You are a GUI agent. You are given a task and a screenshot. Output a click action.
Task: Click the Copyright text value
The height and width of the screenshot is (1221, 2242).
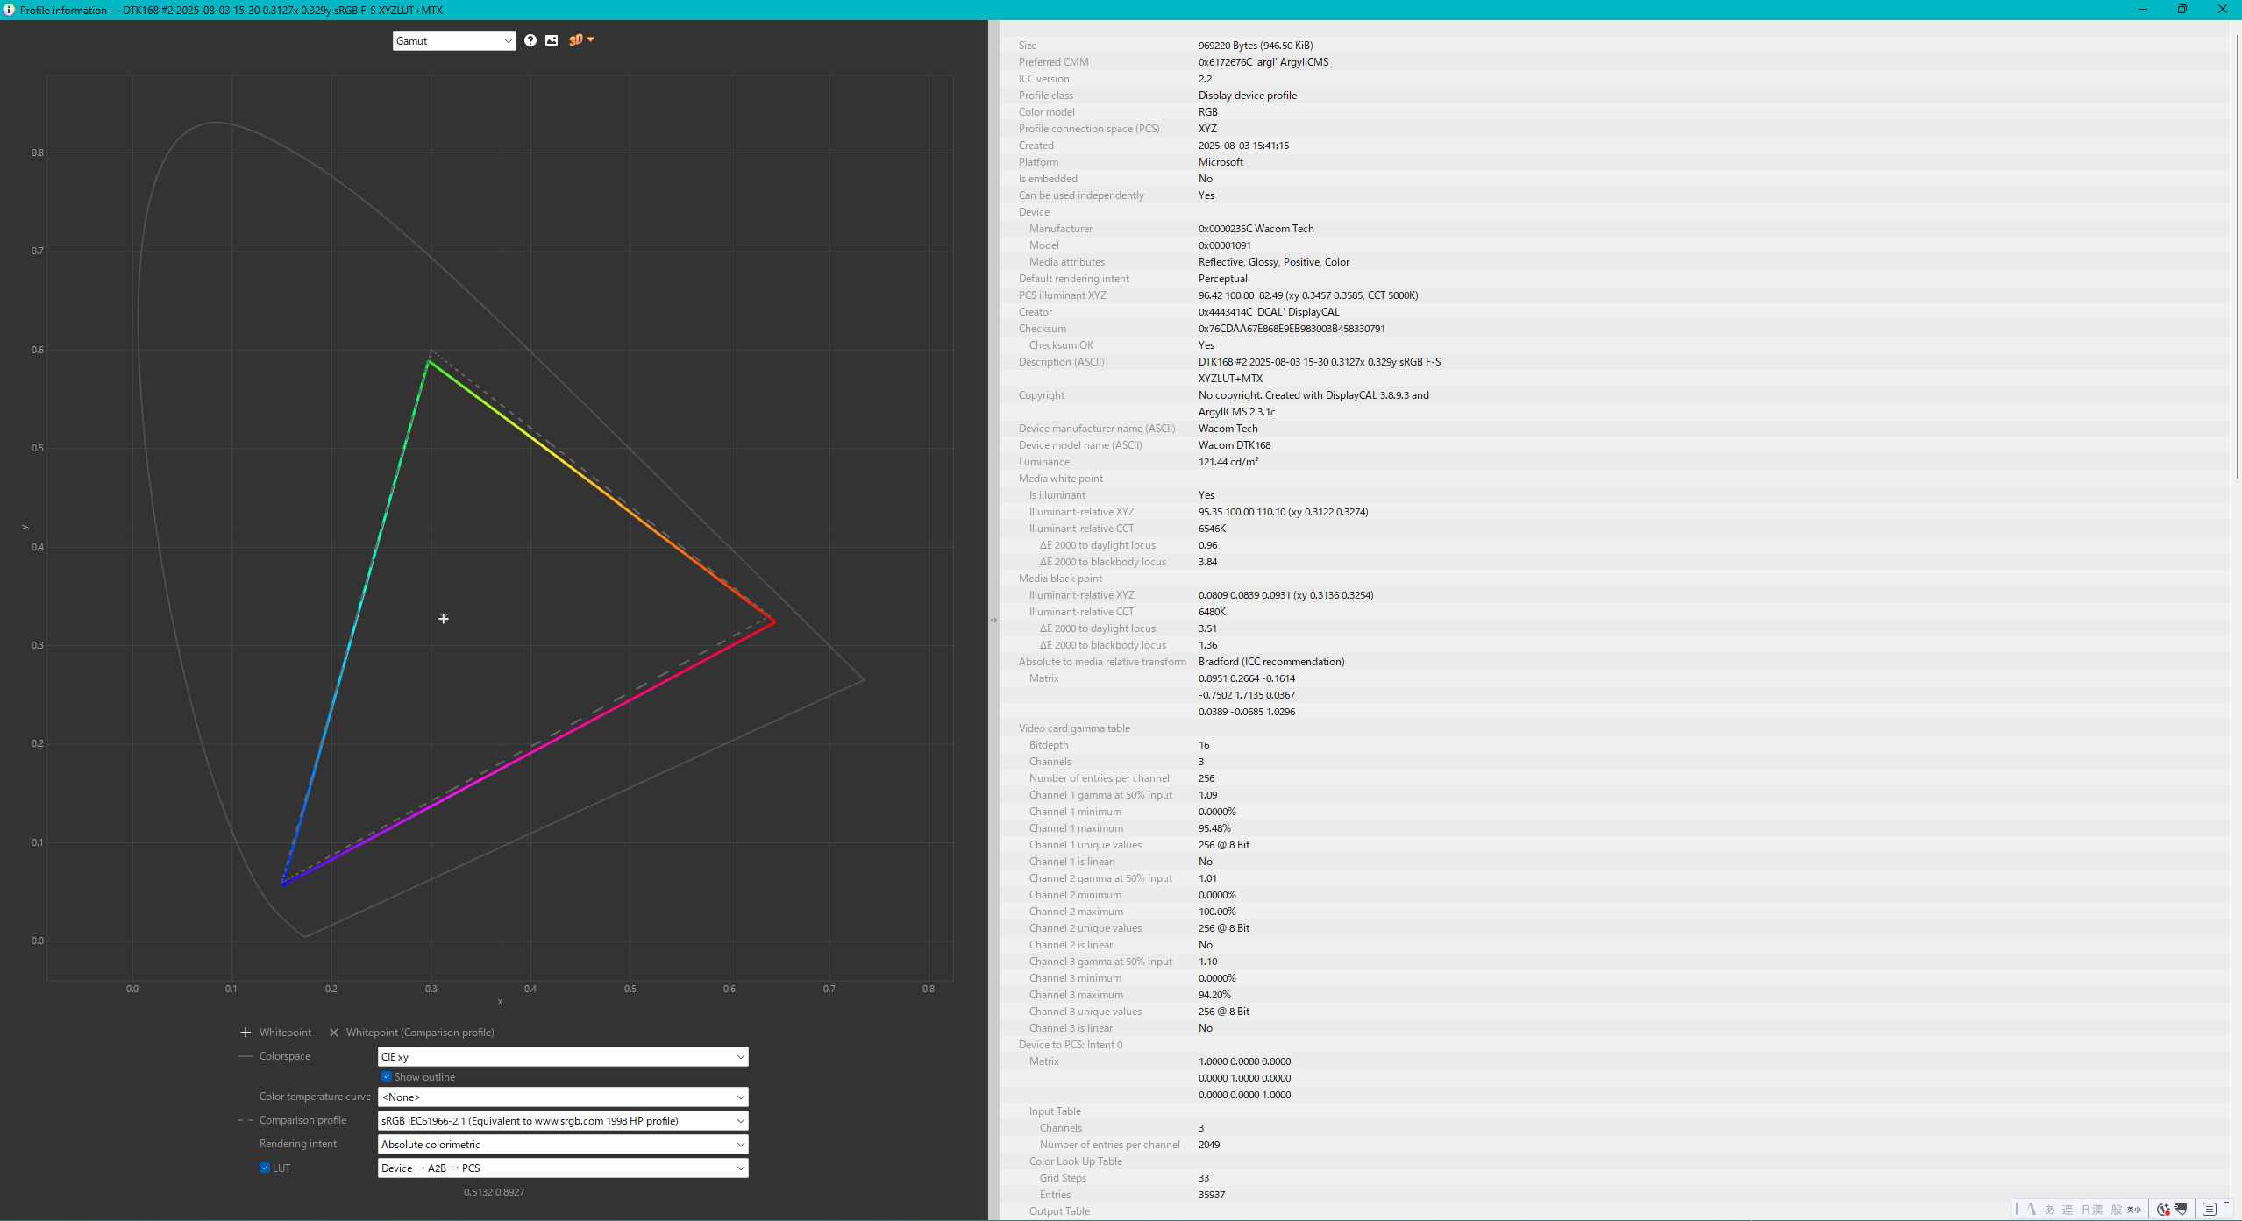pyautogui.click(x=1313, y=403)
